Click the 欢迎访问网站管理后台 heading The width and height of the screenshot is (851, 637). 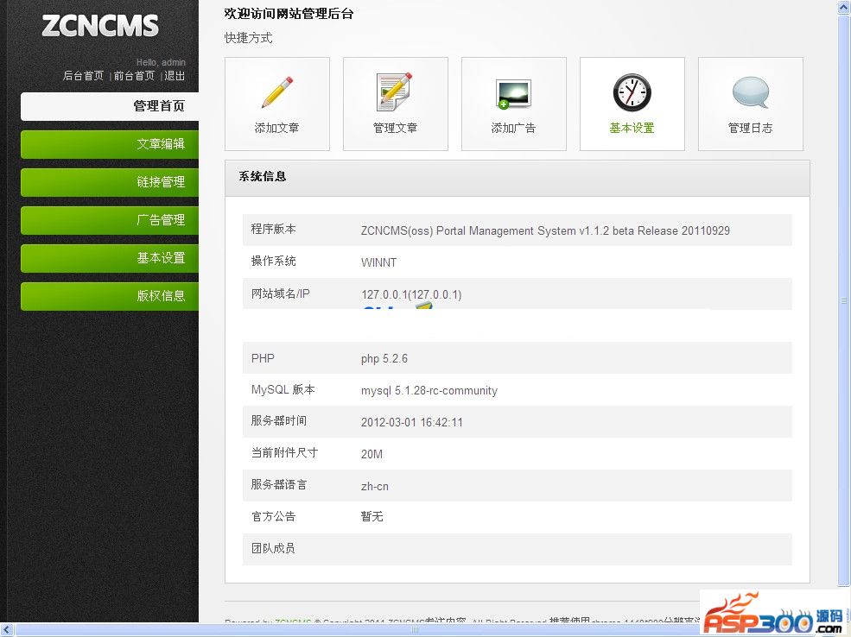[289, 14]
